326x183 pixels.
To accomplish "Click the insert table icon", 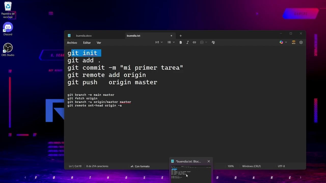I will pos(202,42).
